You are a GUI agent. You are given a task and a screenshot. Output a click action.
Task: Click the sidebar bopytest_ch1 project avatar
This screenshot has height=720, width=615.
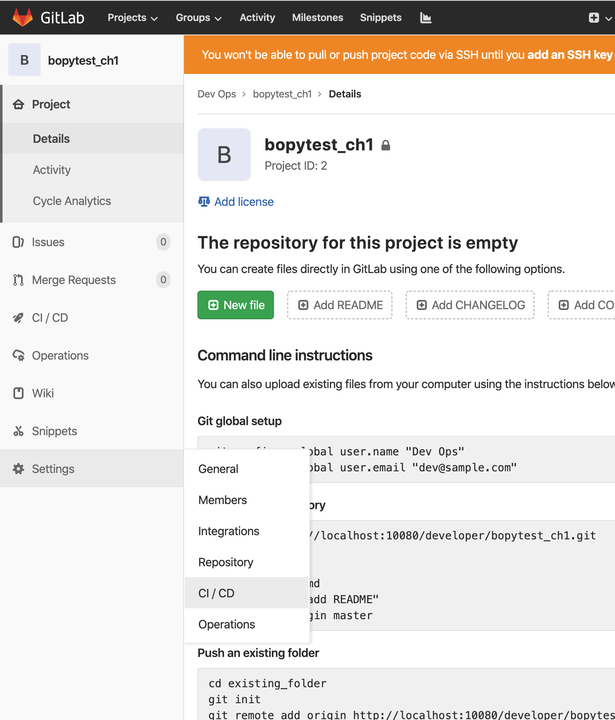(x=24, y=60)
